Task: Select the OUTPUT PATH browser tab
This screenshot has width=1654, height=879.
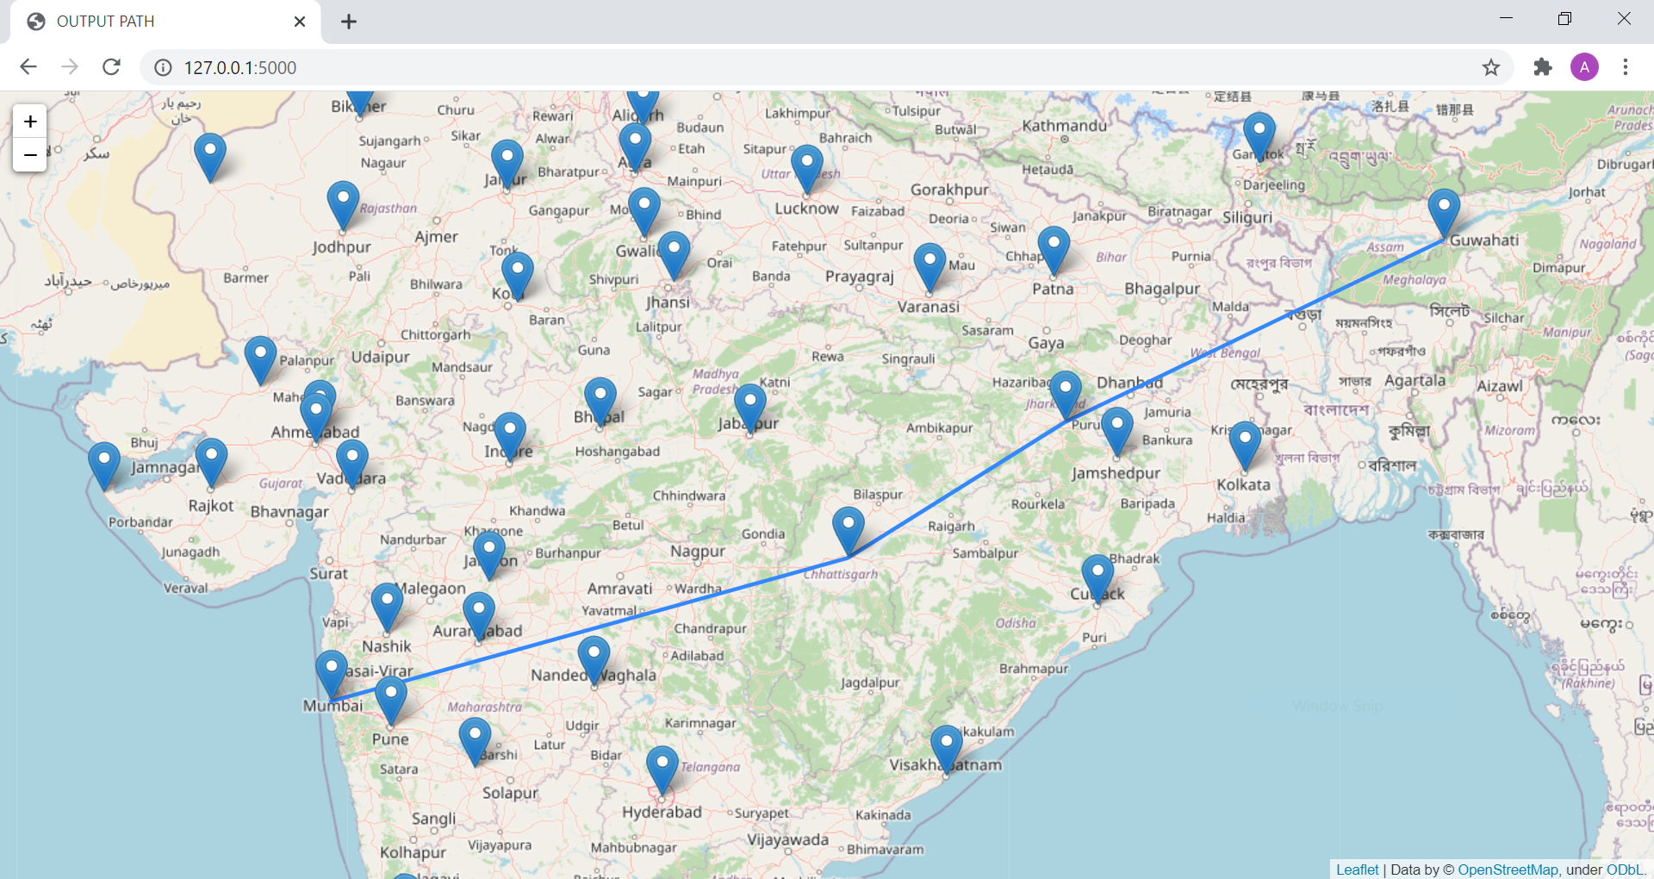Action: (165, 22)
